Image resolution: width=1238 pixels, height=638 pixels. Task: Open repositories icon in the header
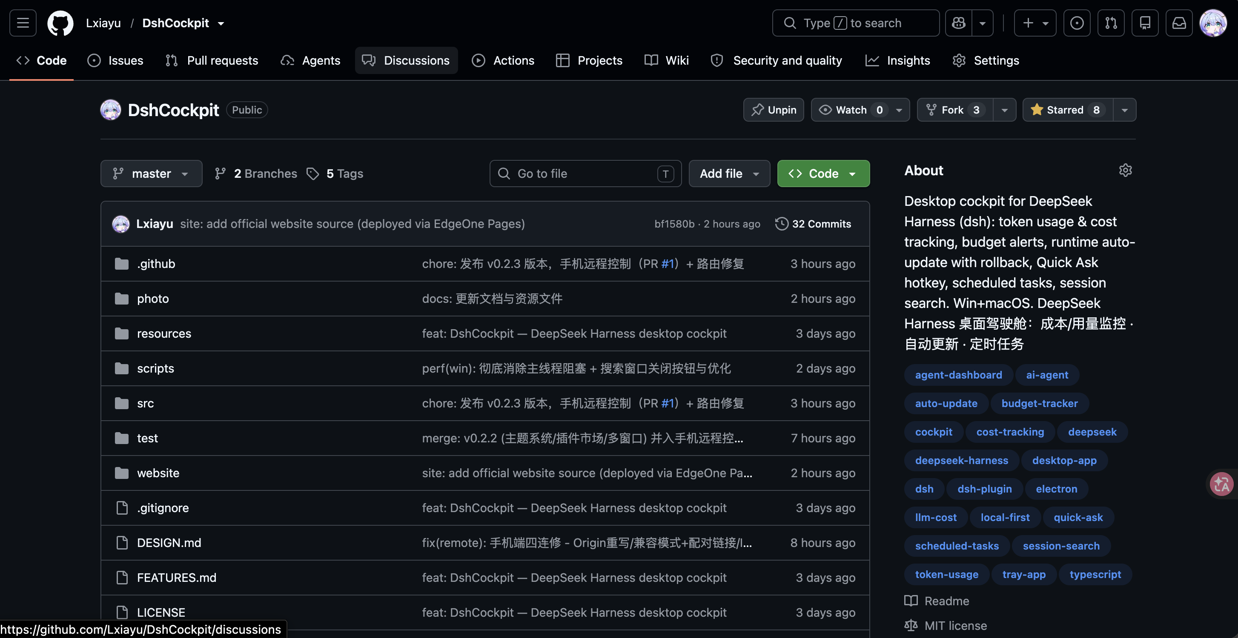tap(1145, 23)
